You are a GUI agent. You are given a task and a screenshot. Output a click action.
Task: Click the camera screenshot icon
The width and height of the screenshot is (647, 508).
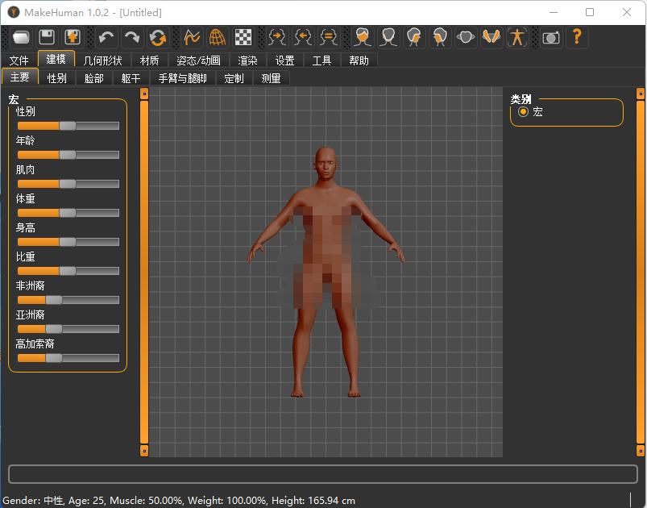(551, 38)
